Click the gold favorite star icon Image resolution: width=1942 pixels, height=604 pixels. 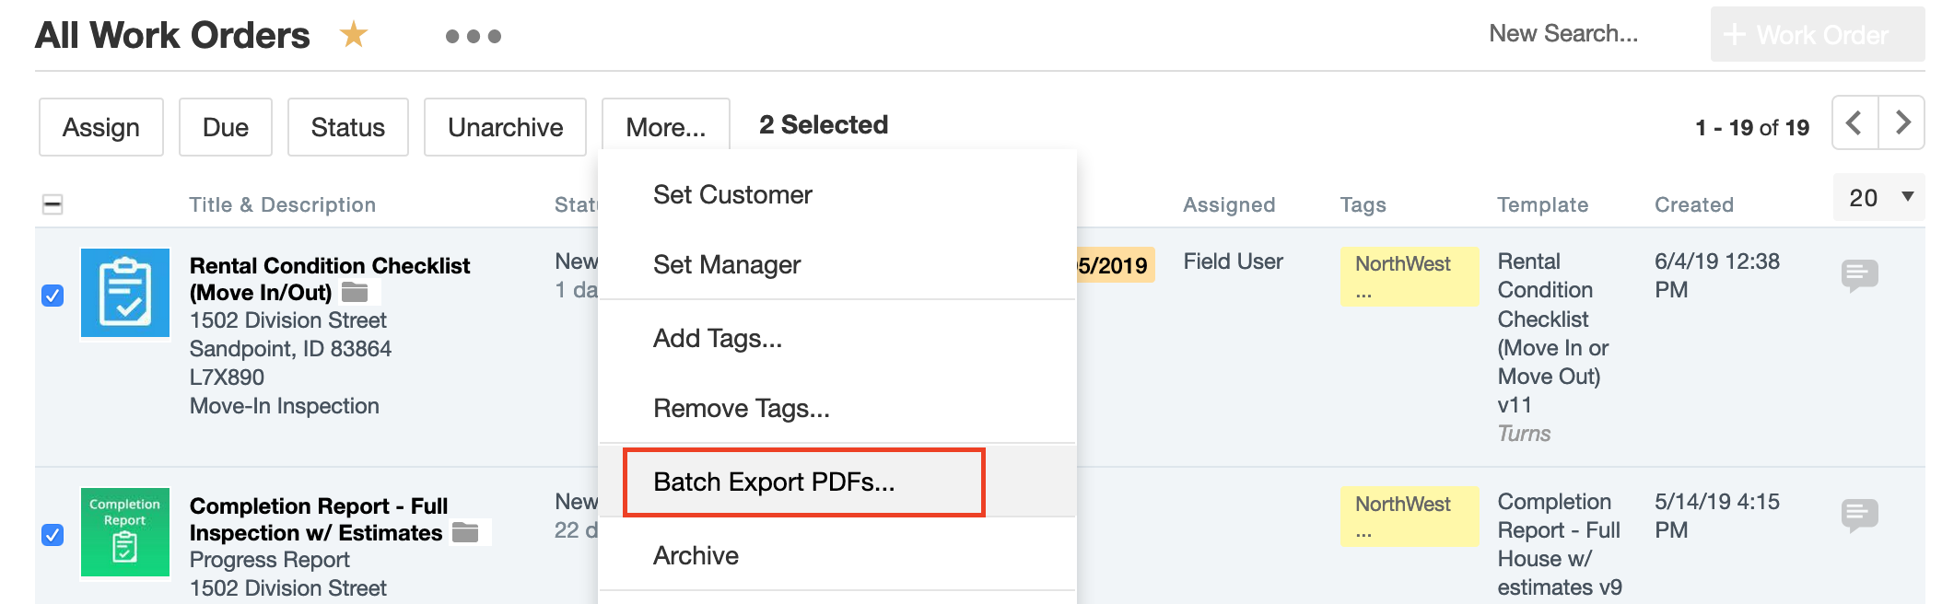point(354,35)
